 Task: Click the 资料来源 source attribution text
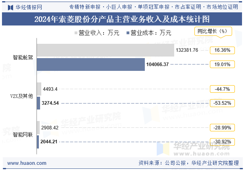188,163
